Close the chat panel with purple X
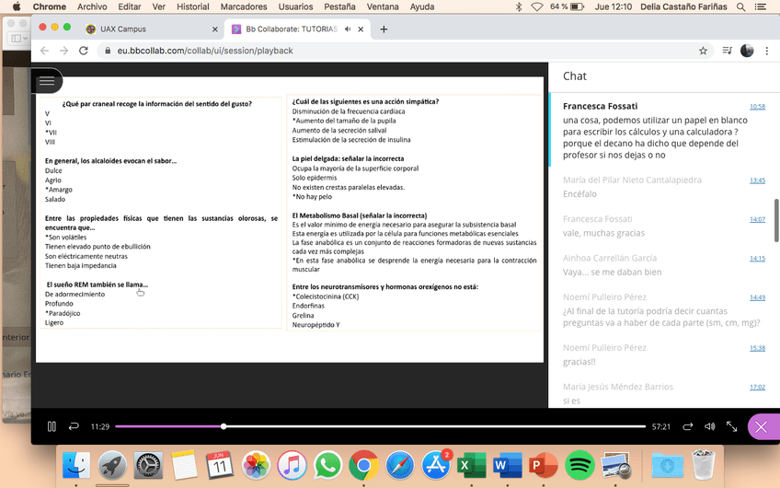Screen dimensions: 780x488 coord(761,427)
